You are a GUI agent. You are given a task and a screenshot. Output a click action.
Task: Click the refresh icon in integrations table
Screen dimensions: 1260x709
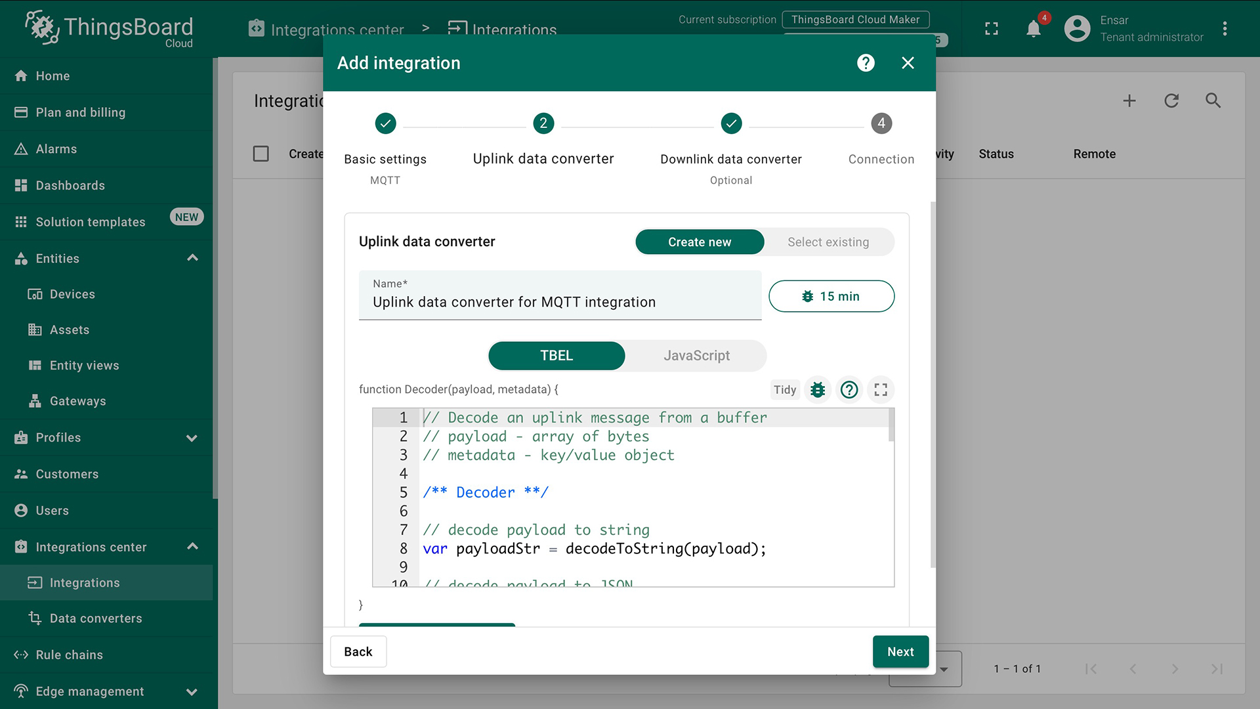(x=1171, y=100)
